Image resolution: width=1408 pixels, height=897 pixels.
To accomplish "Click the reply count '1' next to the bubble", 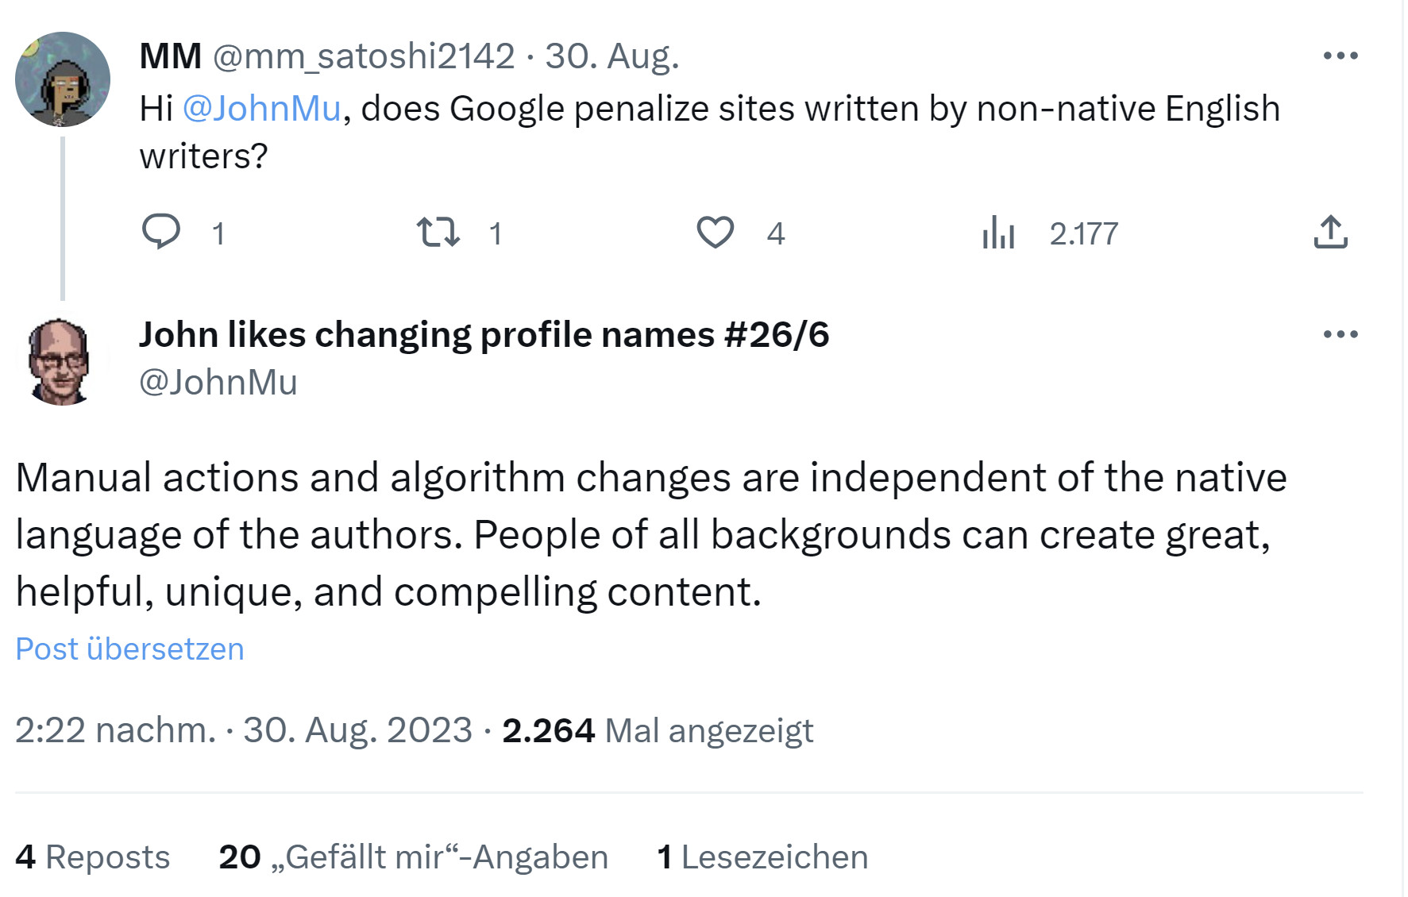I will [218, 233].
